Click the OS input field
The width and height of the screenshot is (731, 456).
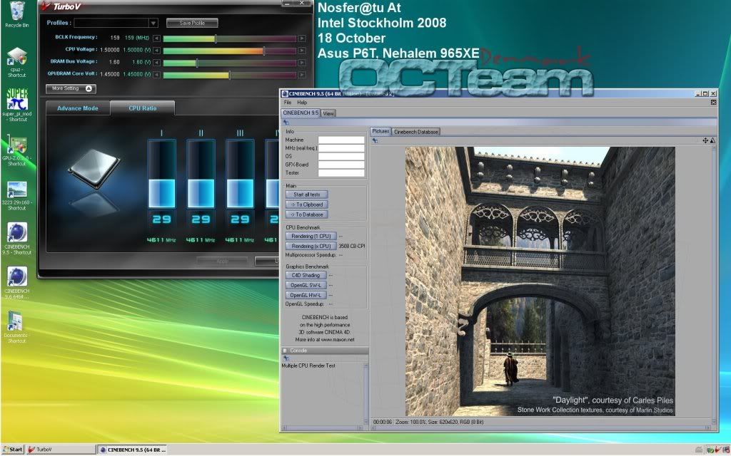[341, 156]
